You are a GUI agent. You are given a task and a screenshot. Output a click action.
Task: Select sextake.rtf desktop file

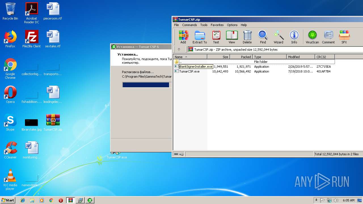point(53,39)
